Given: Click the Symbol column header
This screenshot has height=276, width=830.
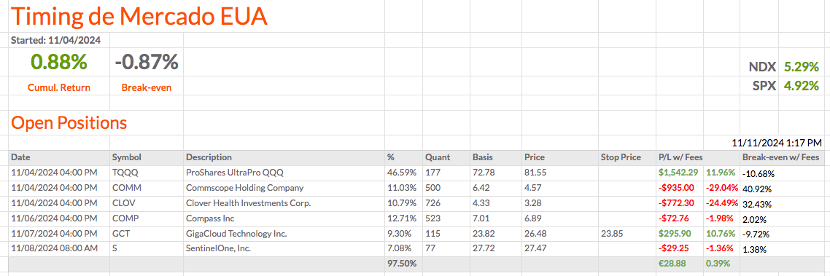Looking at the screenshot, I should [x=126, y=157].
